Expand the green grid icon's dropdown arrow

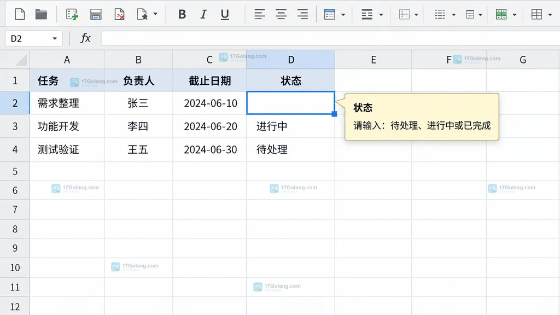point(515,15)
